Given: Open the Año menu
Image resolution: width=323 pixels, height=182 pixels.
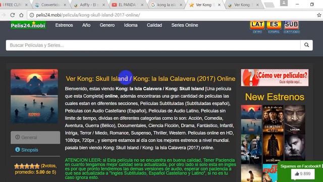Looking at the screenshot, I should [x=86, y=25].
